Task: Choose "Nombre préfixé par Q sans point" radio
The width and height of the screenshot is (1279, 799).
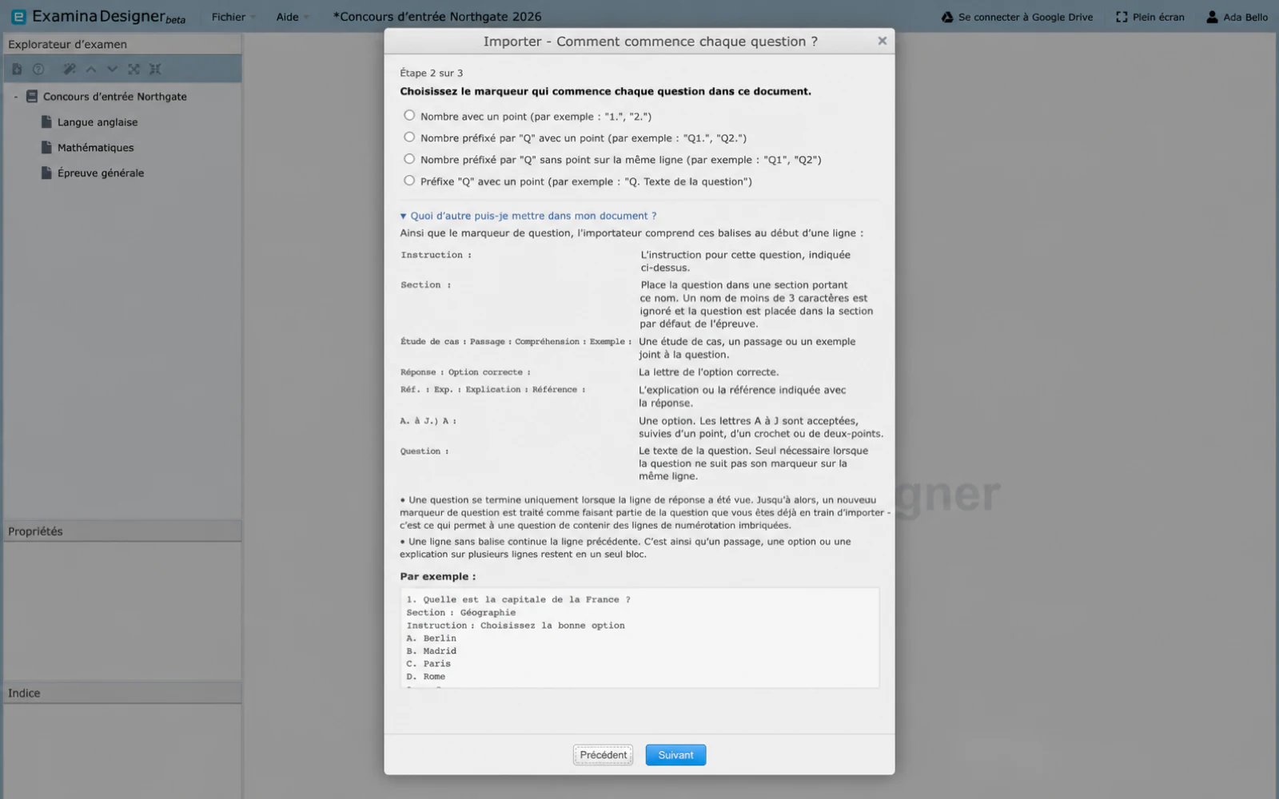Action: 409,158
